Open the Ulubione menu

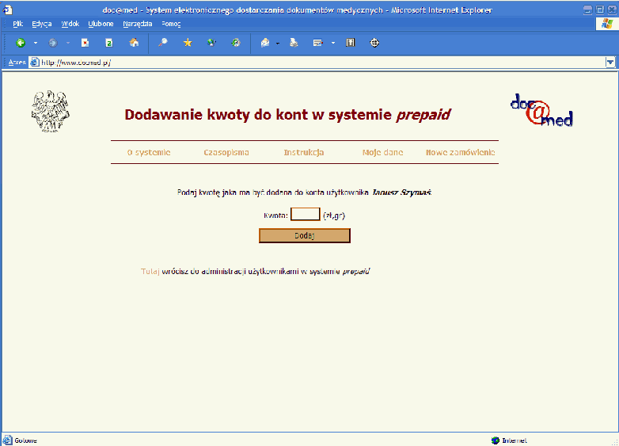pos(101,24)
